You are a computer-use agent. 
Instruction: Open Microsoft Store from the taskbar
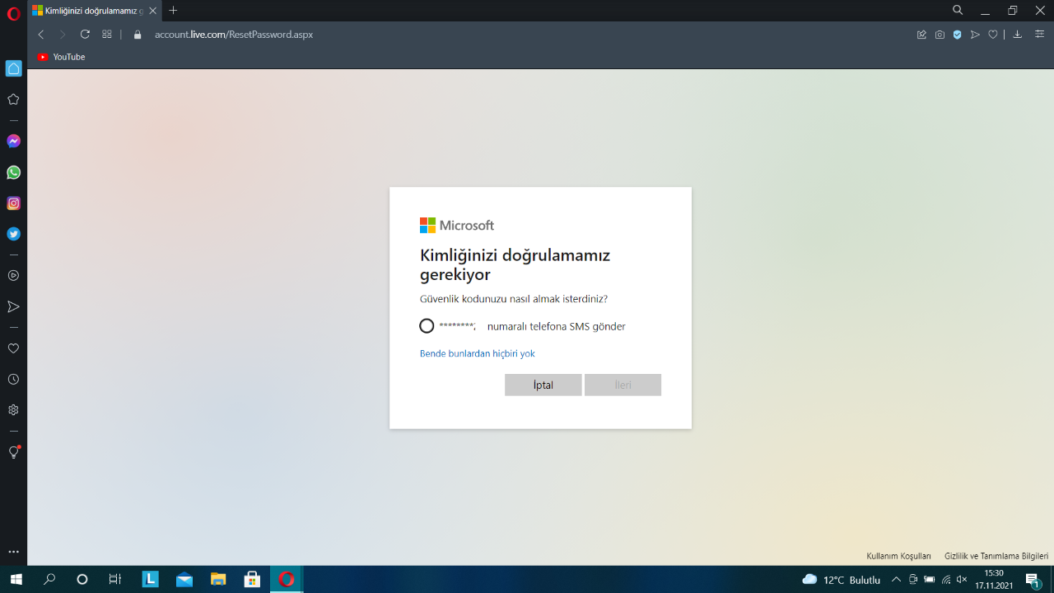tap(252, 580)
